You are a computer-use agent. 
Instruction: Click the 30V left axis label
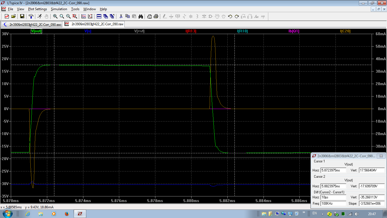[5, 34]
